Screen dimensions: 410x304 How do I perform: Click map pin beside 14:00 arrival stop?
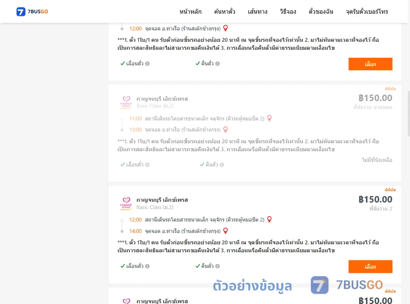225,231
